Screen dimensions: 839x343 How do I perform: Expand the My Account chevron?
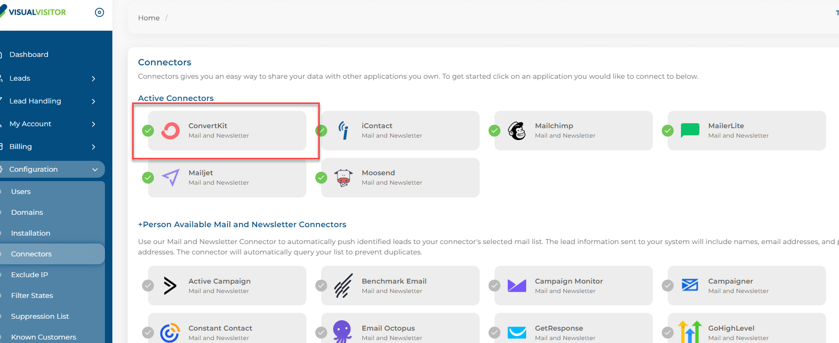tap(94, 124)
